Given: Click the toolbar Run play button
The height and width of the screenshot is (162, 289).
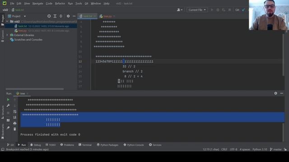Looking at the screenshot, I should tap(212, 10).
